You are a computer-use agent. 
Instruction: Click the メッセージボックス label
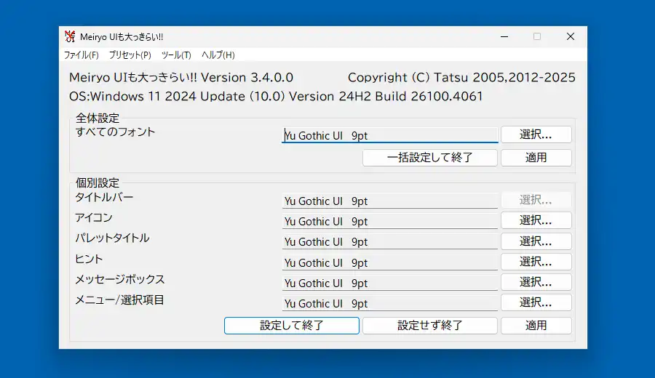point(120,280)
